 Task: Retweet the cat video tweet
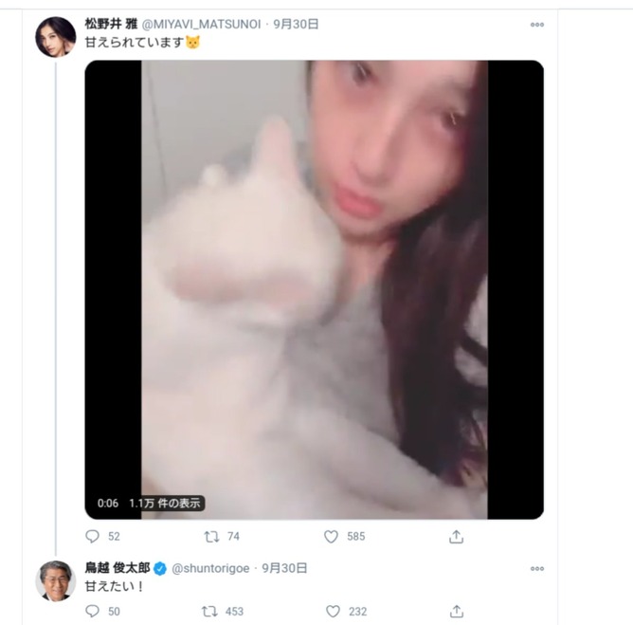click(x=211, y=537)
